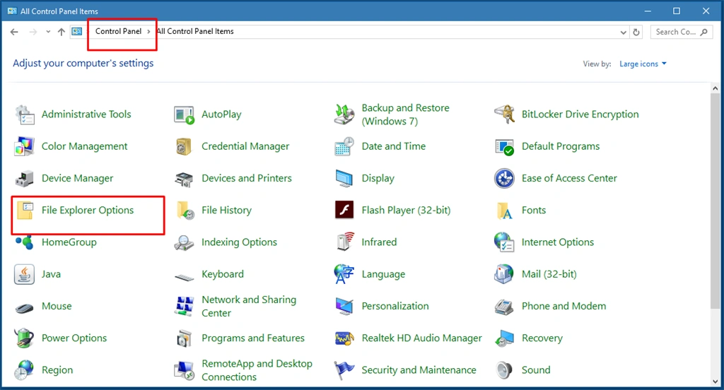The height and width of the screenshot is (390, 724).
Task: Open the Administrative Tools icon
Action: pyautogui.click(x=25, y=114)
